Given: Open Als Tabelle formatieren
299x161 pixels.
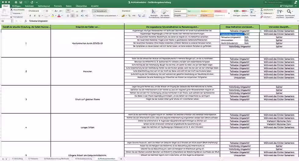Looking at the screenshot, I should (165, 14).
